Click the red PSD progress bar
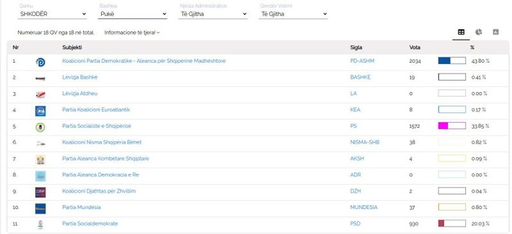 click(452, 224)
